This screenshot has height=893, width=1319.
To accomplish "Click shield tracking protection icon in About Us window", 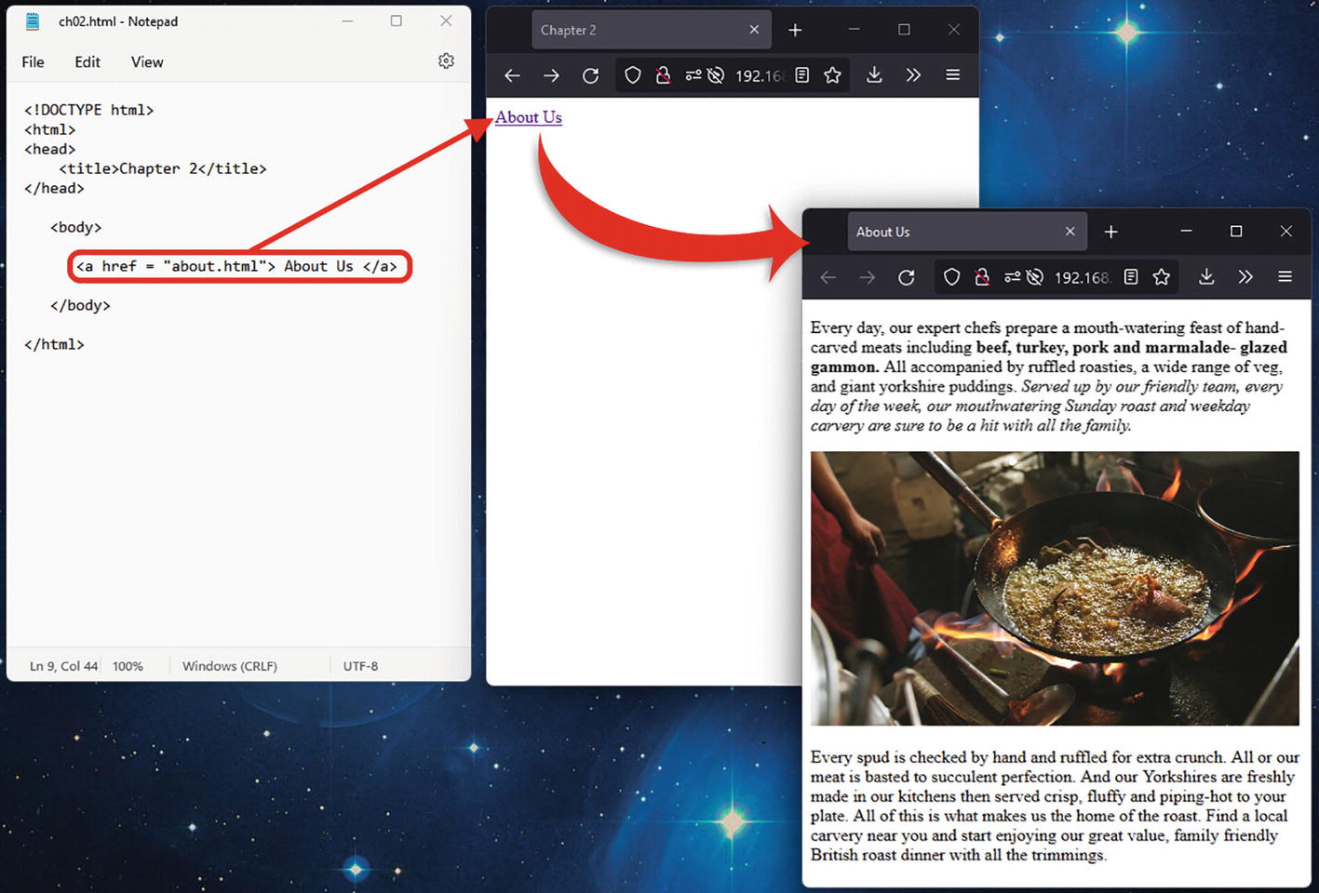I will (951, 277).
